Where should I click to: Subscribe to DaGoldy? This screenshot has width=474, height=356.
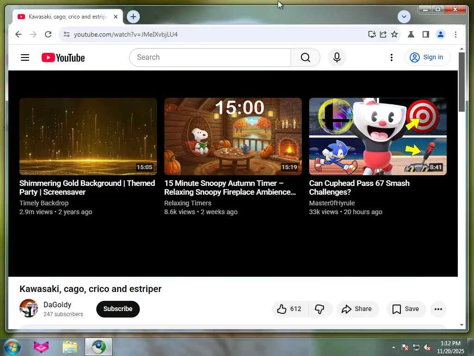pos(118,309)
